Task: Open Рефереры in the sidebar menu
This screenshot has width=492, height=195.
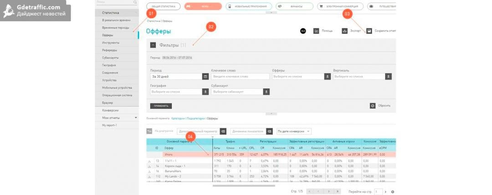Action: (109, 50)
